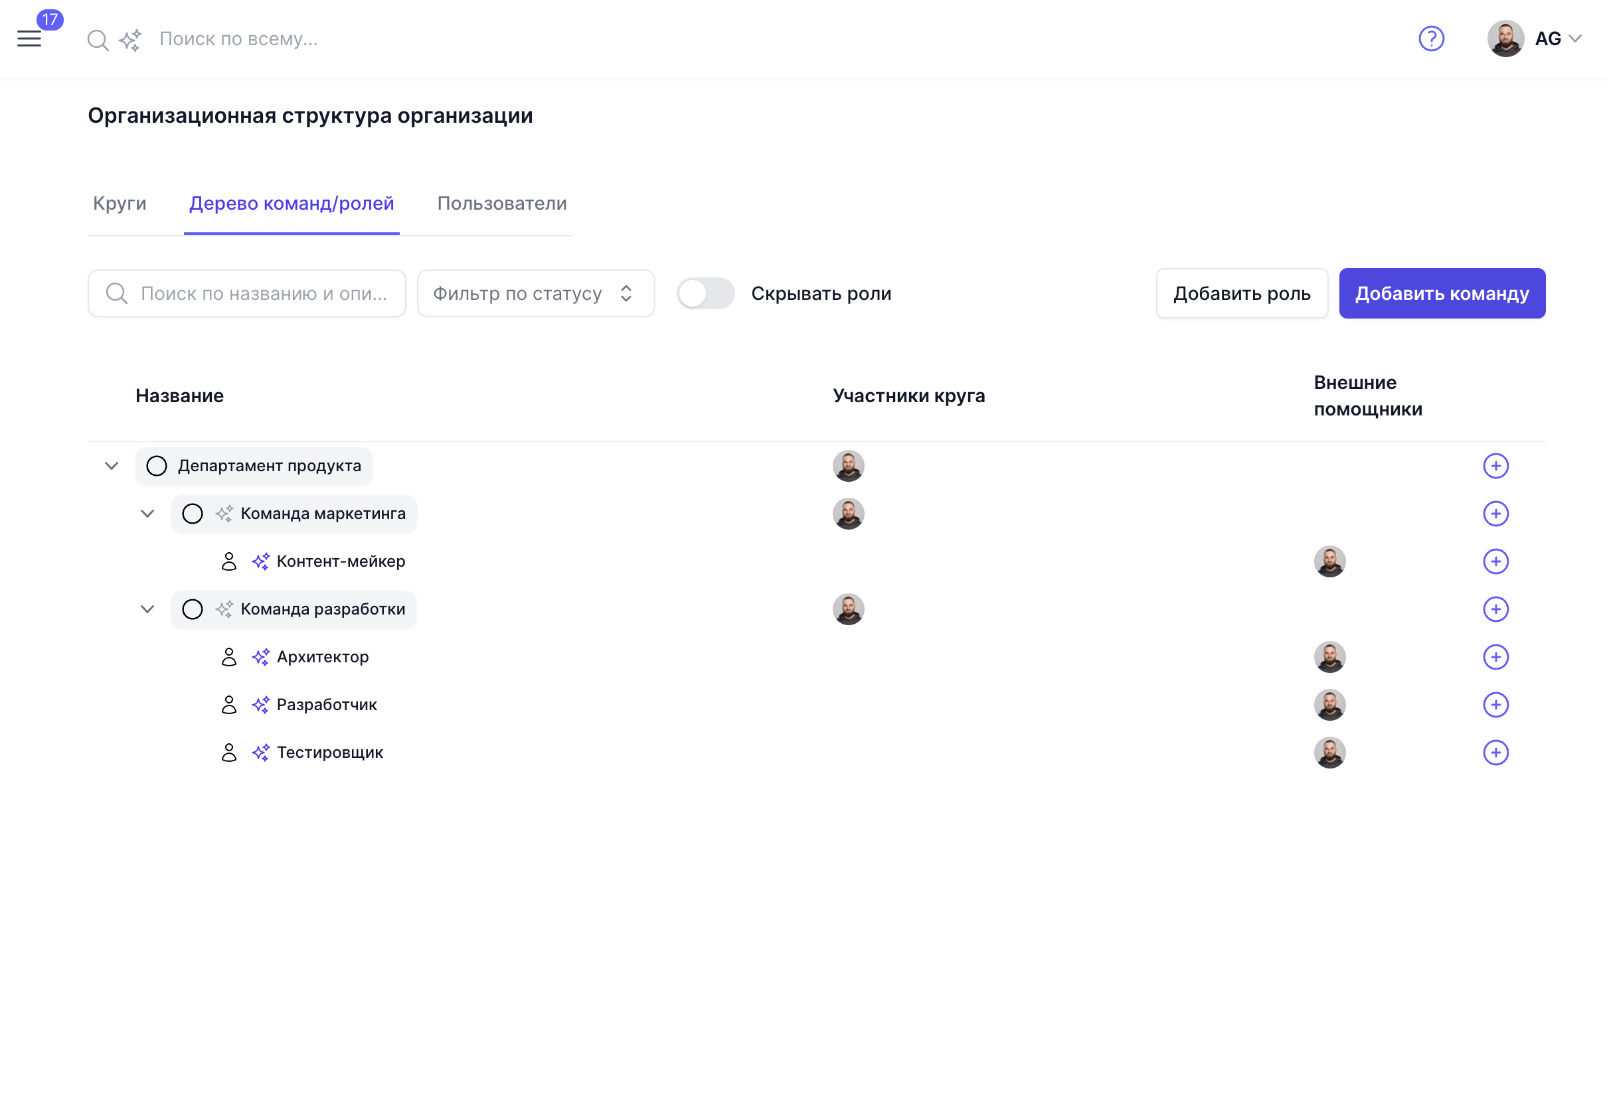Open the help question mark icon
The width and height of the screenshot is (1607, 1099).
pos(1432,38)
